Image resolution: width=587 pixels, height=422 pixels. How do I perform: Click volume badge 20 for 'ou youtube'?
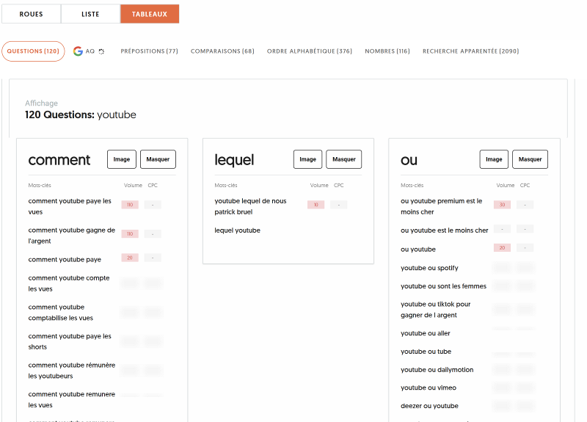[502, 248]
